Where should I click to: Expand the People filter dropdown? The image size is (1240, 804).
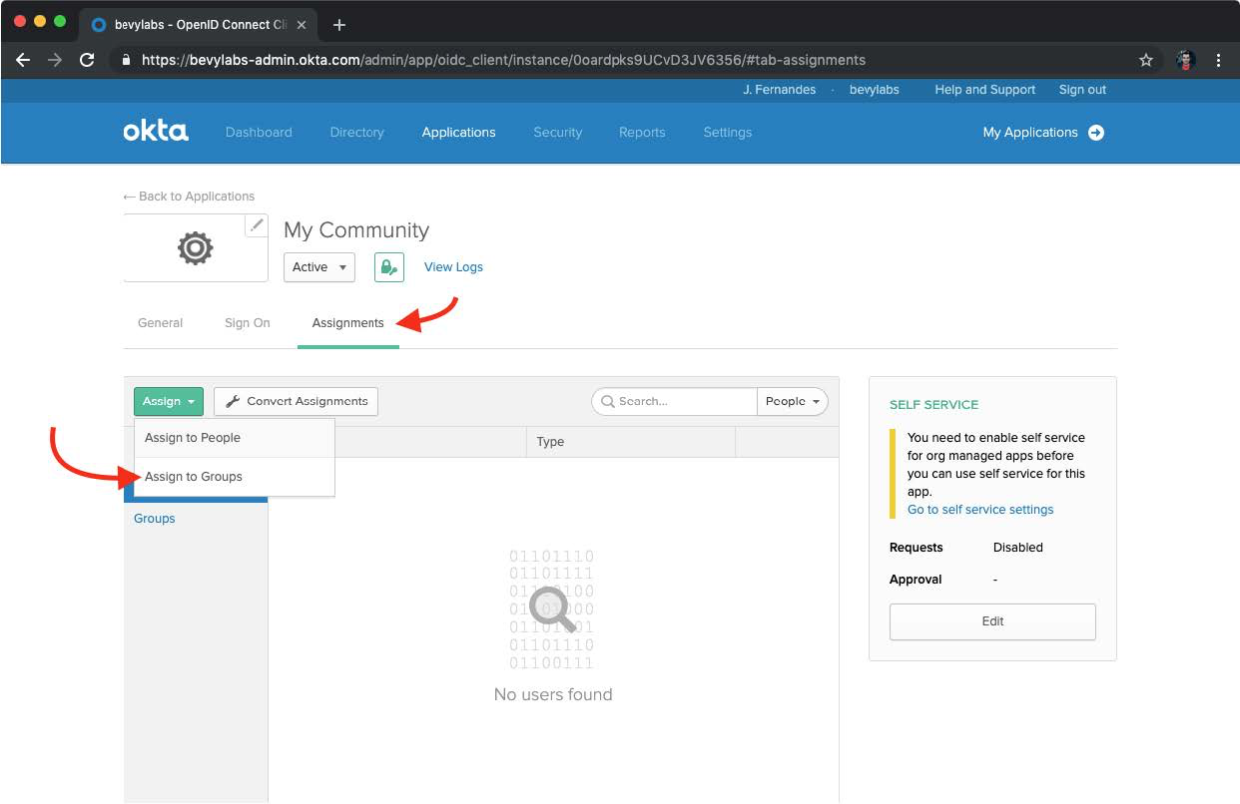coord(793,401)
